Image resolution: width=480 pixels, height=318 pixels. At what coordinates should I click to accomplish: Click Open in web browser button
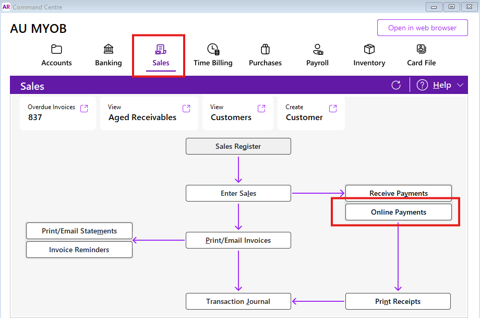tap(422, 28)
